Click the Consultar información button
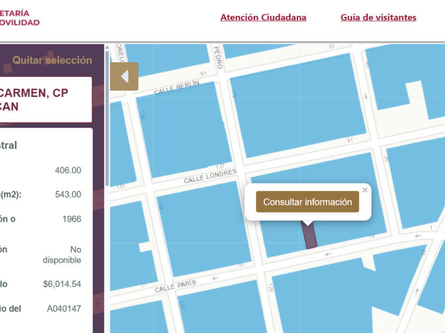The height and width of the screenshot is (333, 445). [x=307, y=201]
